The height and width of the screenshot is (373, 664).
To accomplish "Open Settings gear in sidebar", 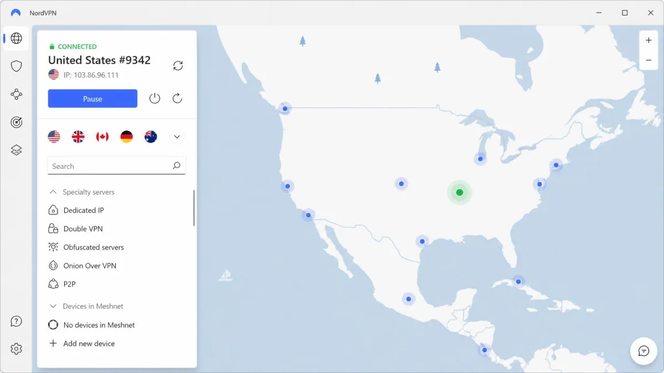I will tap(17, 349).
